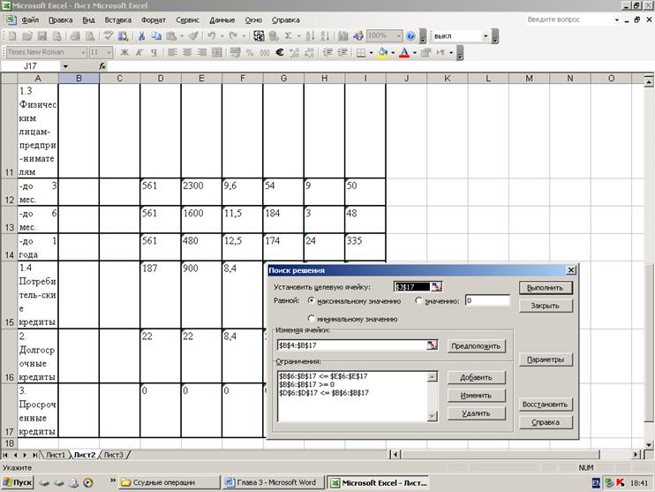Click the Euro currency style icon
This screenshot has width=655, height=492.
pos(280,53)
